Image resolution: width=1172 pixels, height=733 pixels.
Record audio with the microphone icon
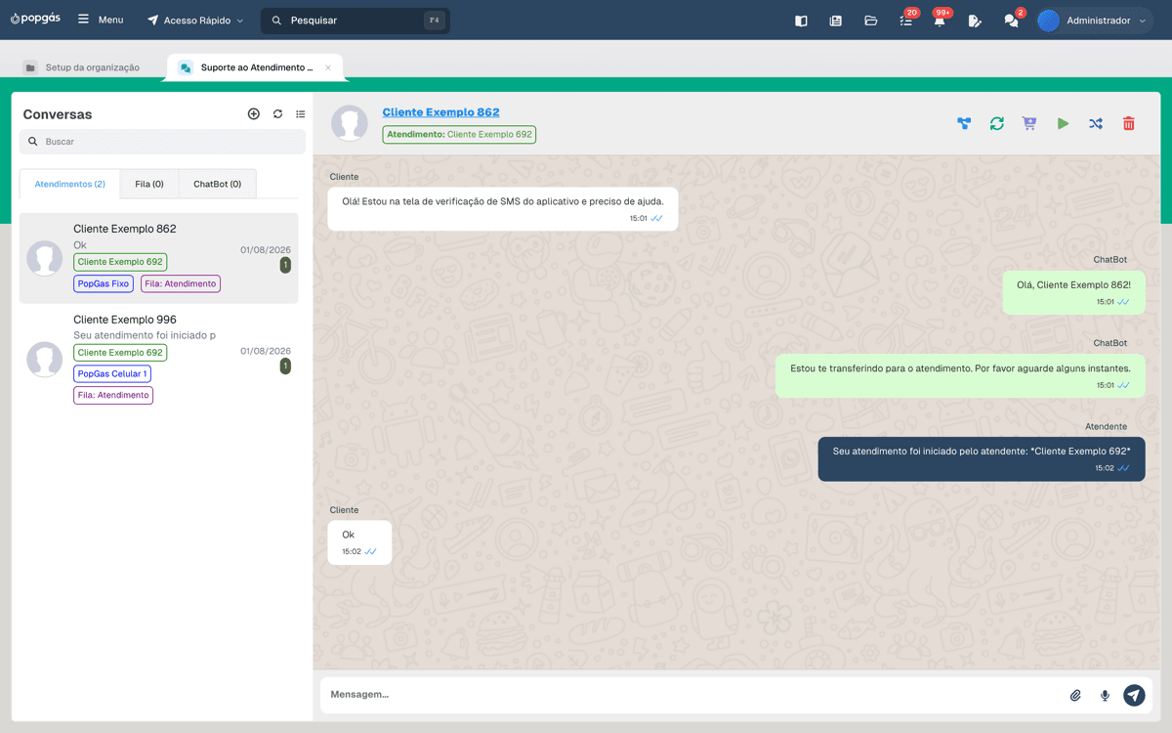click(x=1105, y=695)
